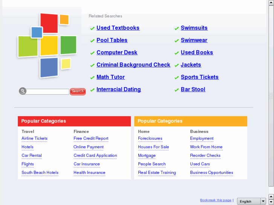Open Business Opportunities link

211,173
